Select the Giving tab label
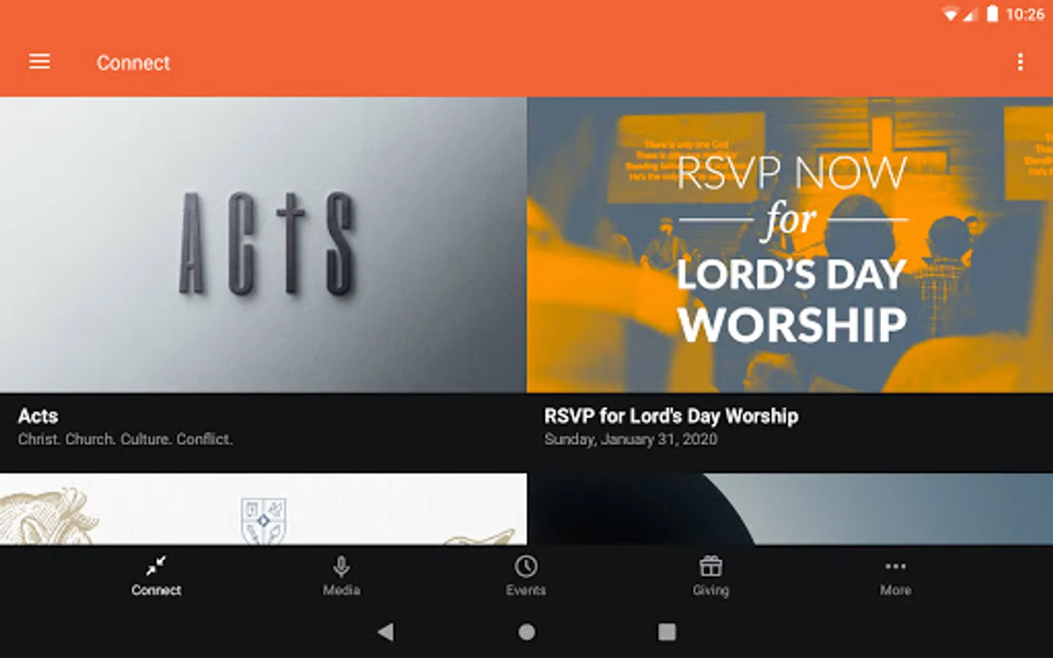Screen dimensions: 1053x658 [711, 590]
